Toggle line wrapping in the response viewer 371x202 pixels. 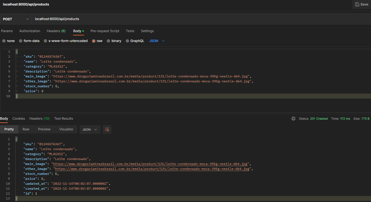[107, 129]
